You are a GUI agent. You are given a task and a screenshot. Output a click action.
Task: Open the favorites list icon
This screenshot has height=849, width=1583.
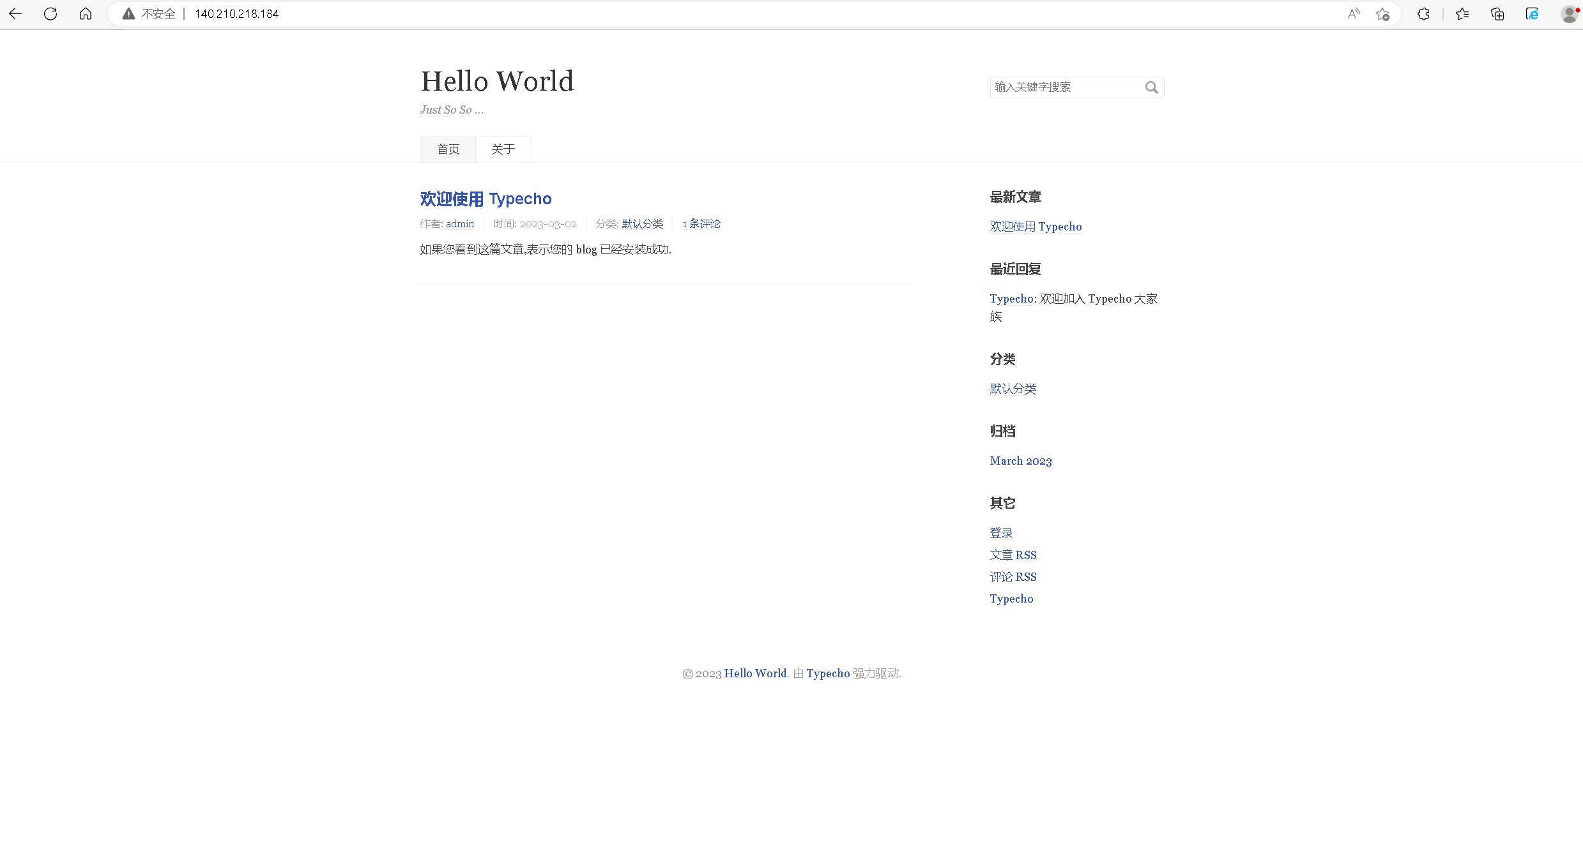click(1462, 13)
